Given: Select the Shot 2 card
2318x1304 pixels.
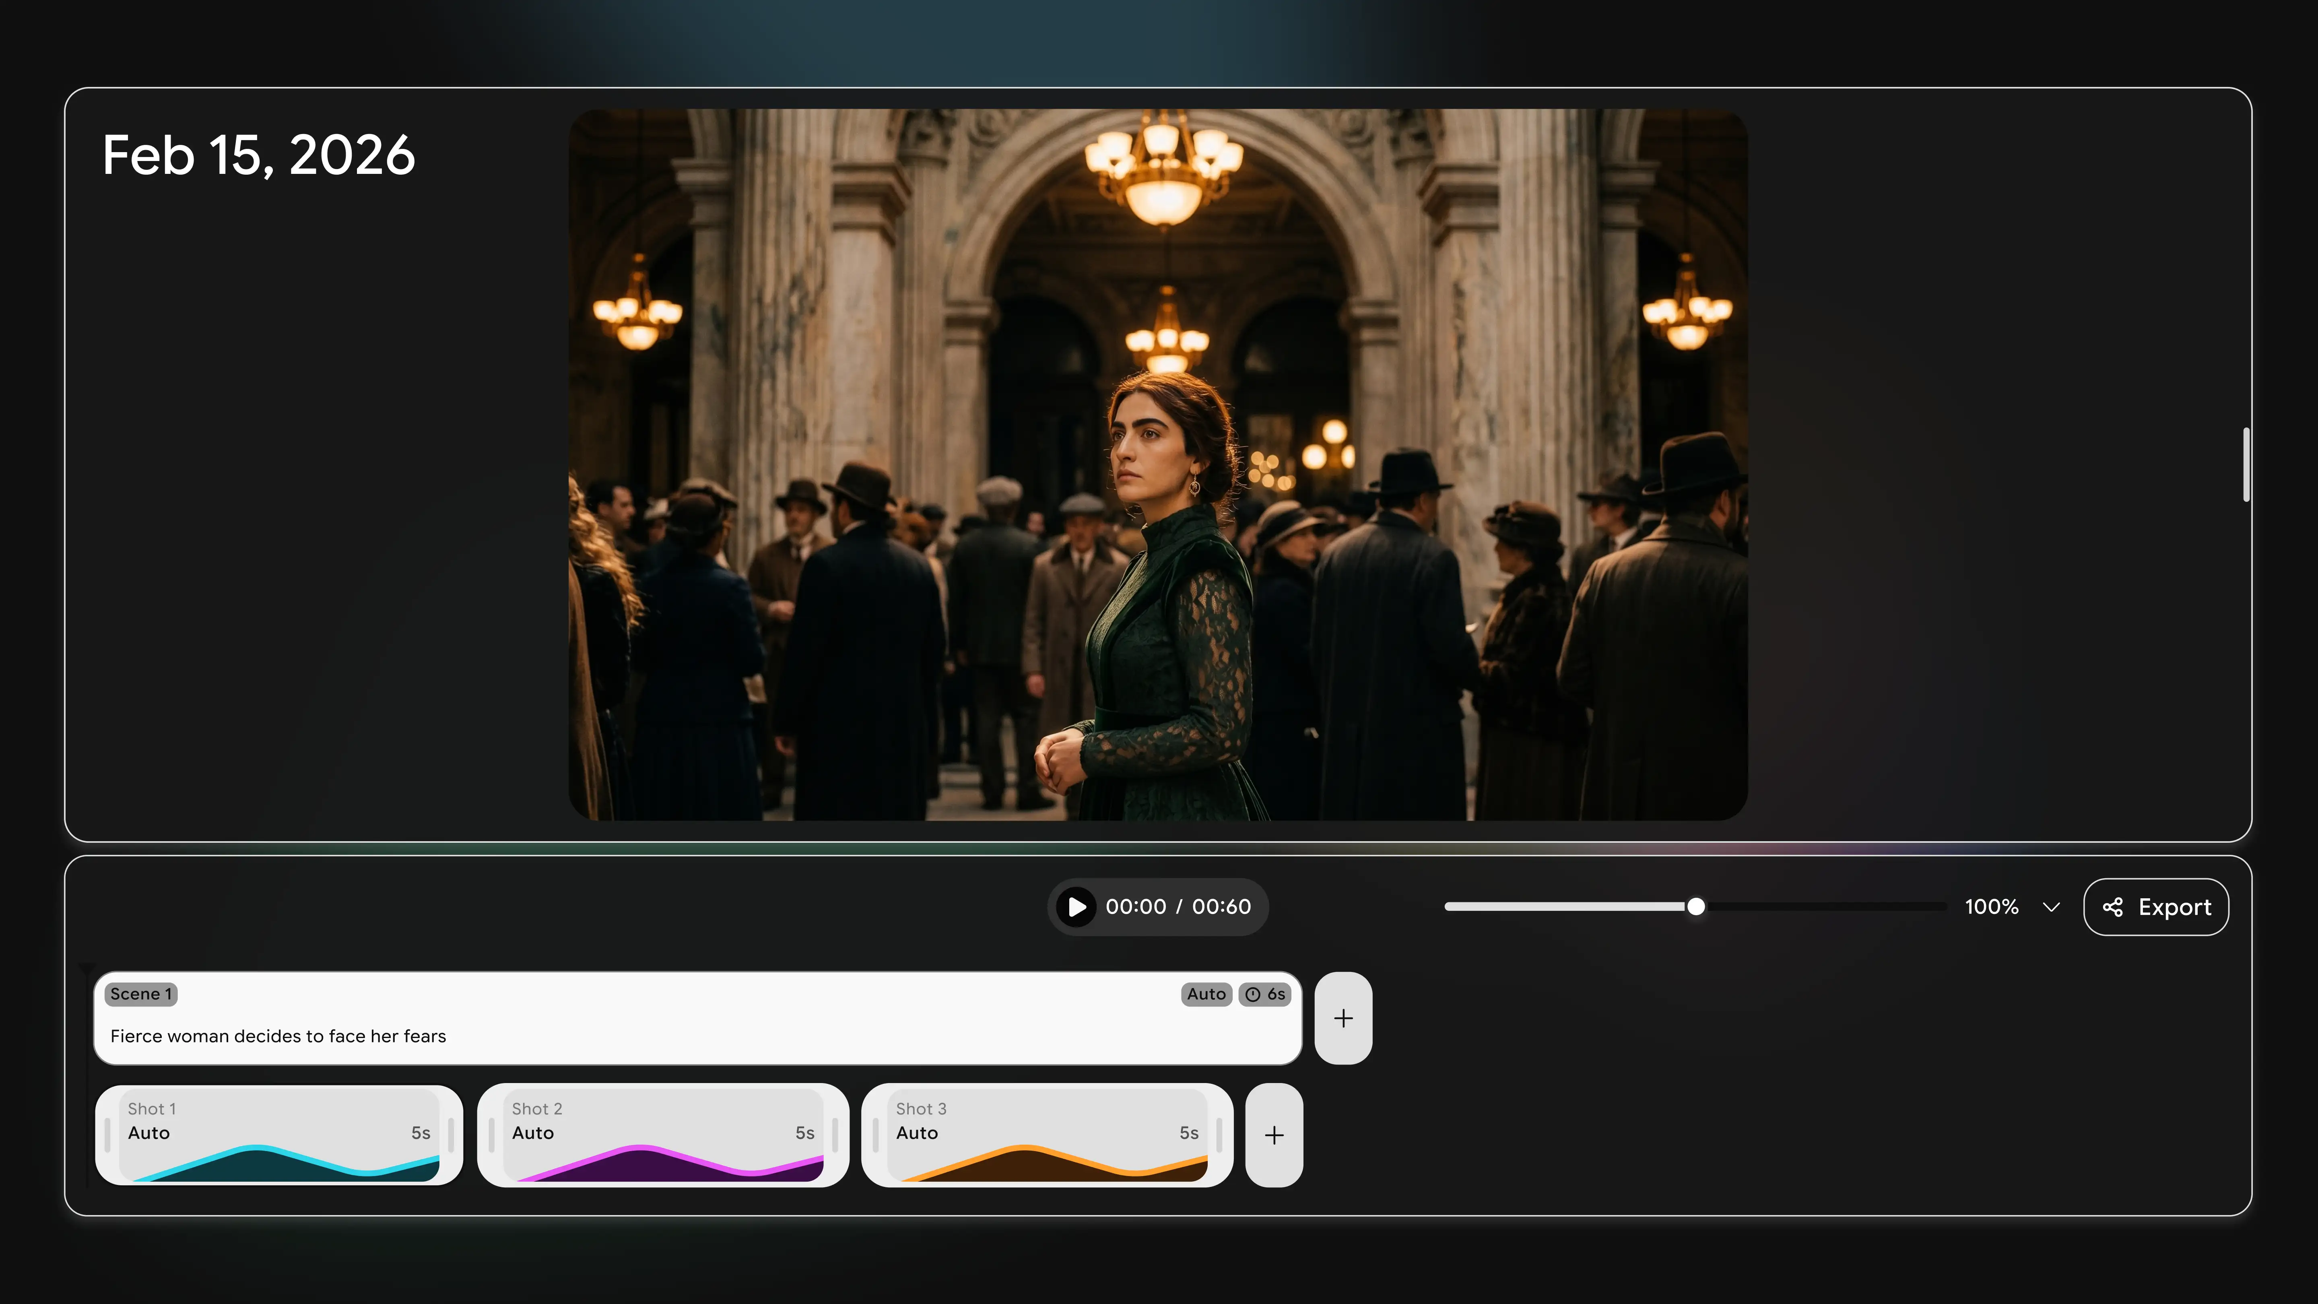Looking at the screenshot, I should click(x=663, y=1135).
